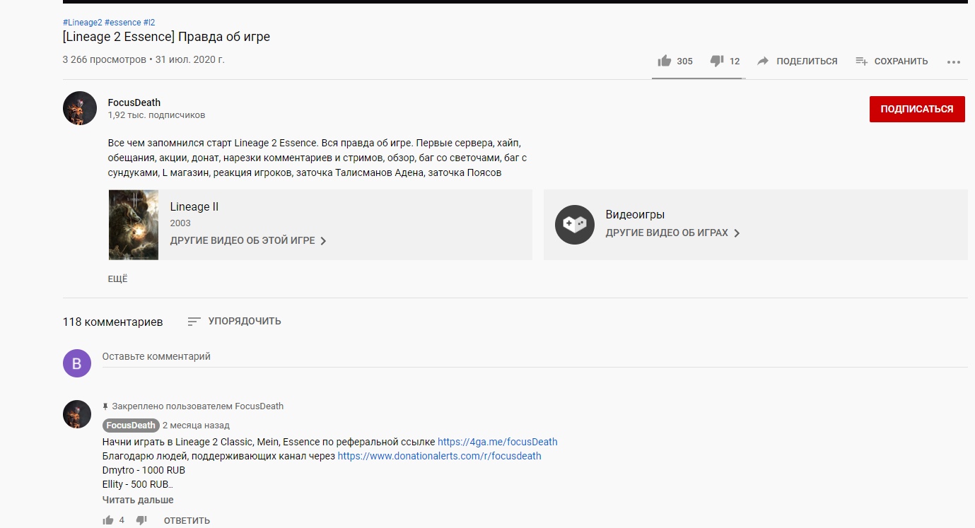Screen dimensions: 975x528
Task: Open the Lineage II game cover thumbnail
Action: pos(134,225)
